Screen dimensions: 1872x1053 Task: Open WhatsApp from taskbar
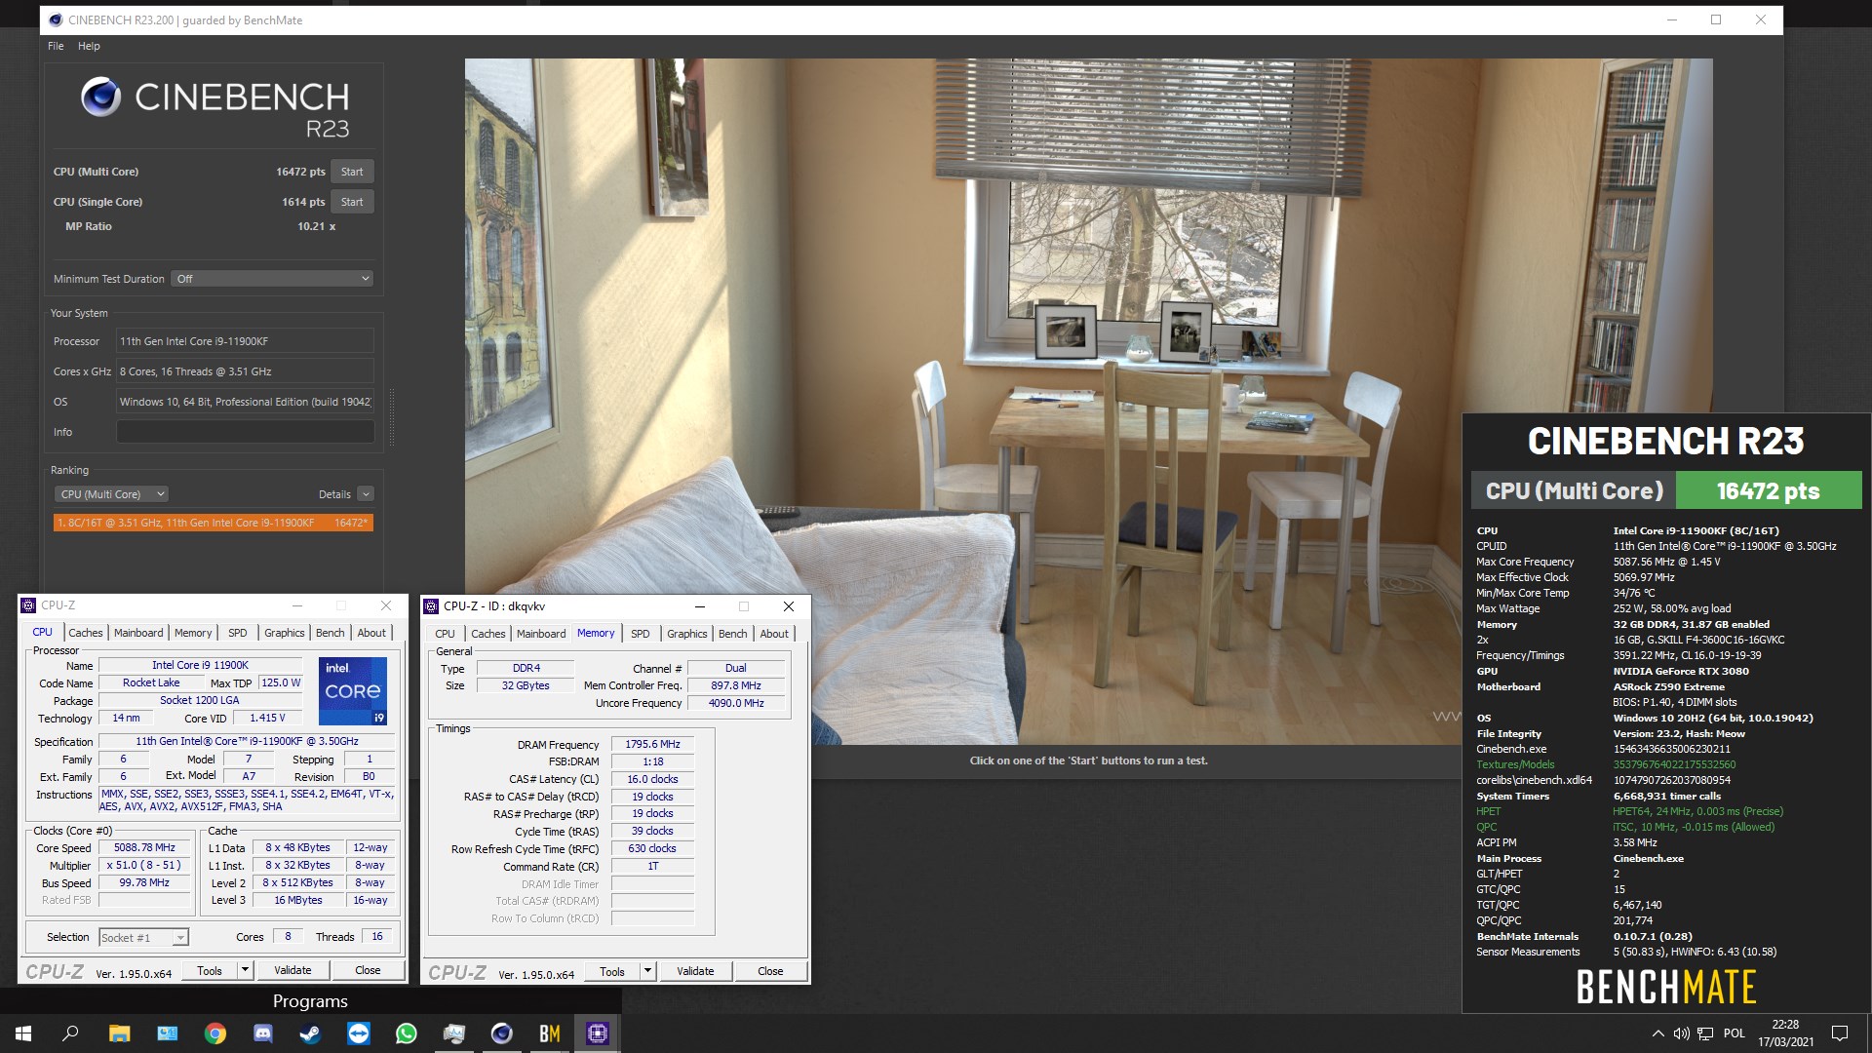(406, 1033)
